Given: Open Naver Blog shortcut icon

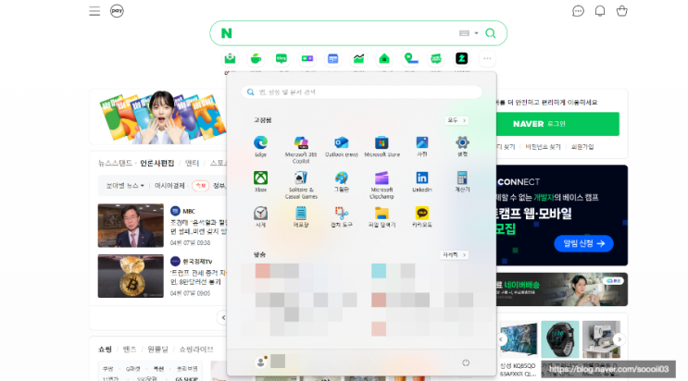Looking at the screenshot, I should (x=281, y=58).
